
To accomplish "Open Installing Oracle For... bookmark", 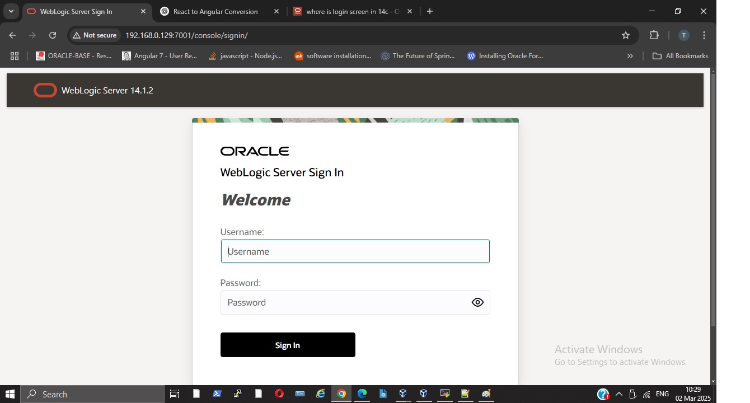I will pos(505,56).
